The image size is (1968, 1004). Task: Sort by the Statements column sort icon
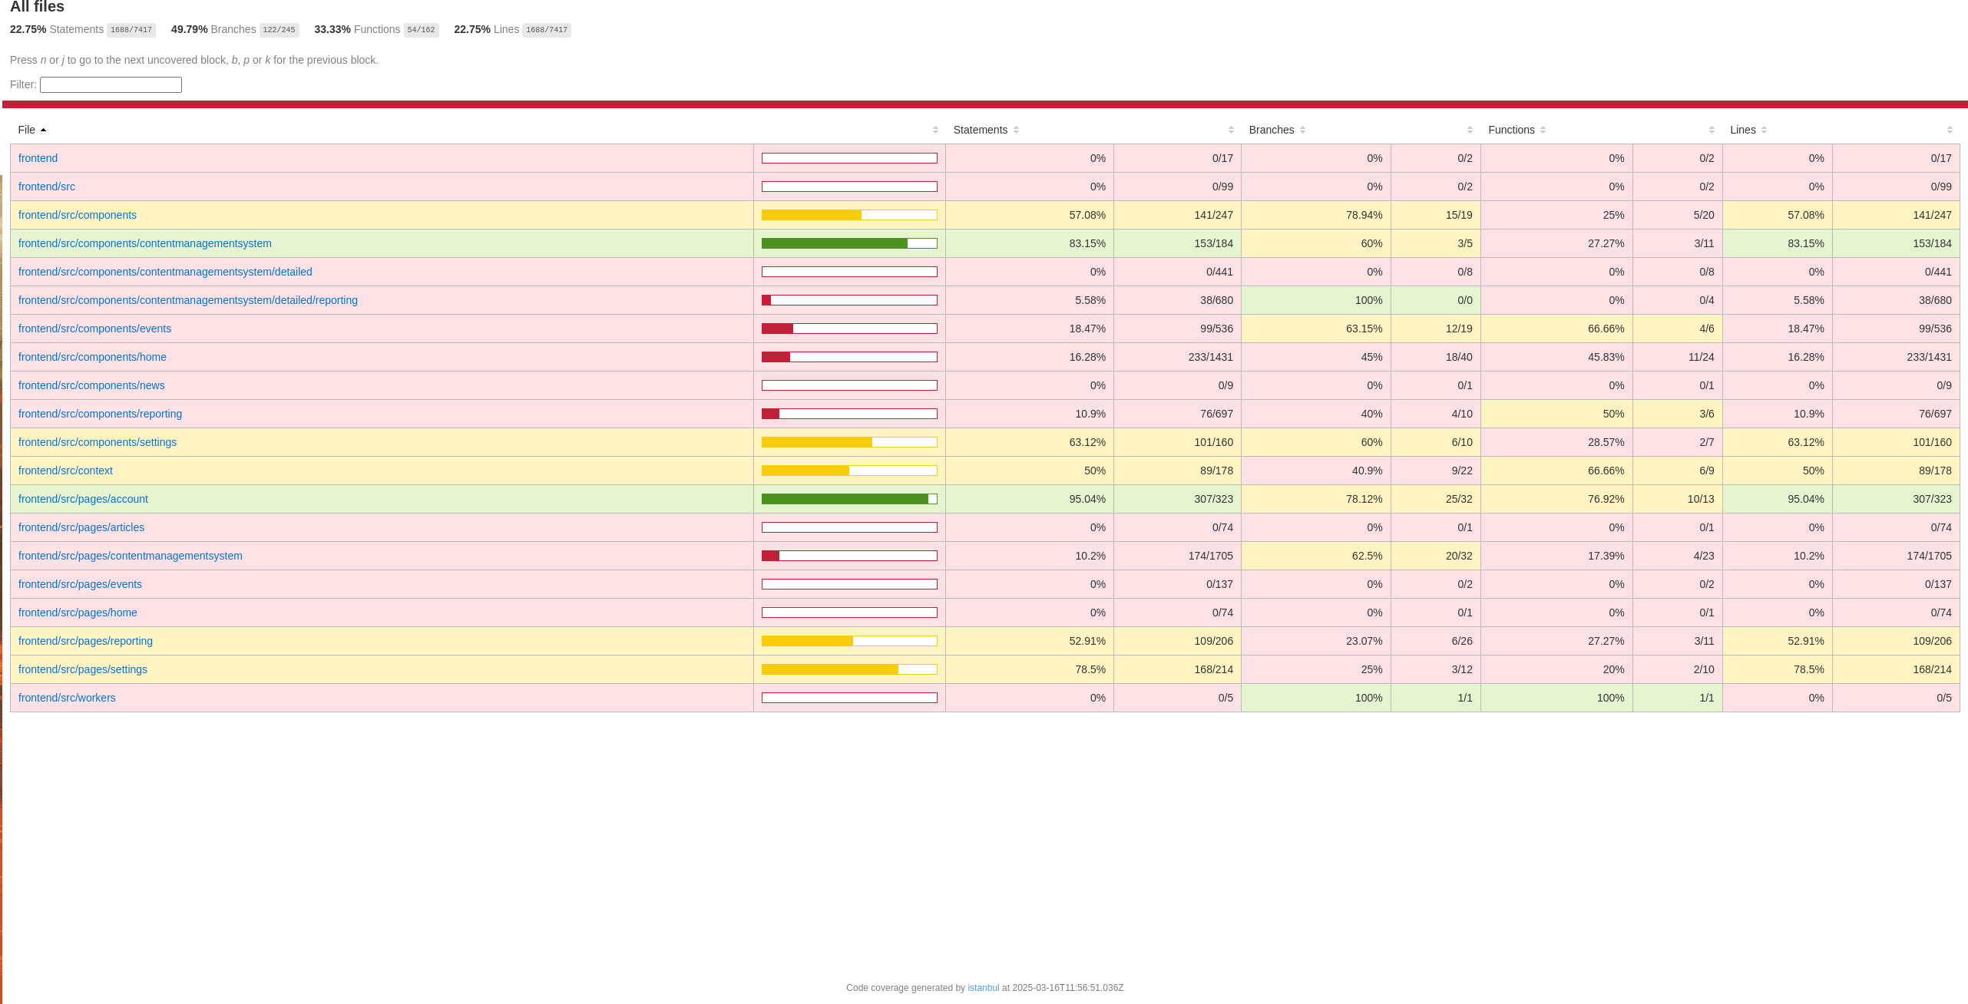(x=1016, y=130)
